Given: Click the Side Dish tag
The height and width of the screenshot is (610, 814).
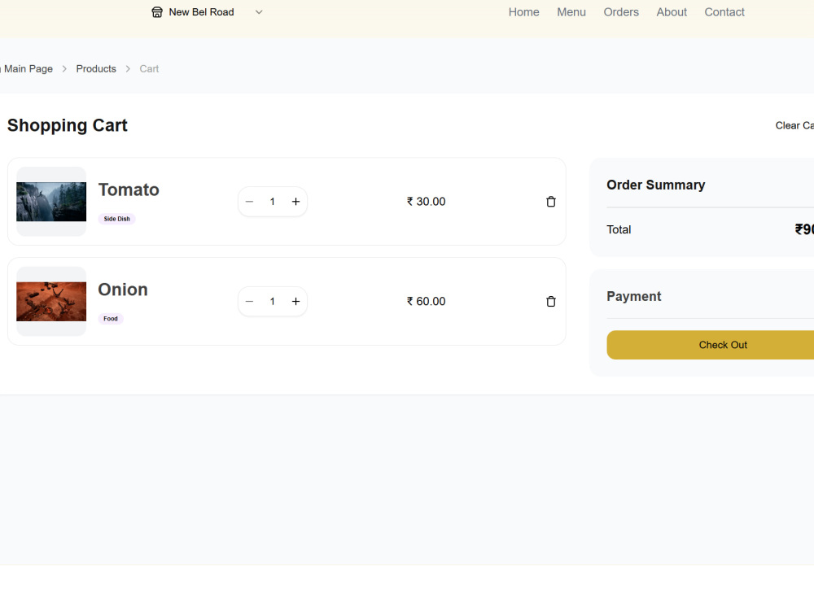Looking at the screenshot, I should [116, 219].
